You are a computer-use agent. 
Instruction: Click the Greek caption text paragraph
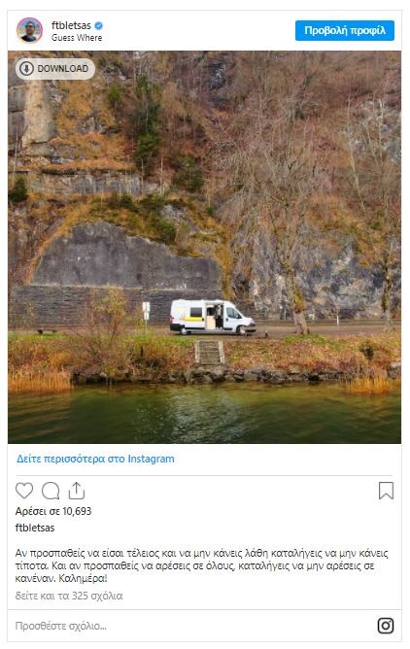coord(202,565)
